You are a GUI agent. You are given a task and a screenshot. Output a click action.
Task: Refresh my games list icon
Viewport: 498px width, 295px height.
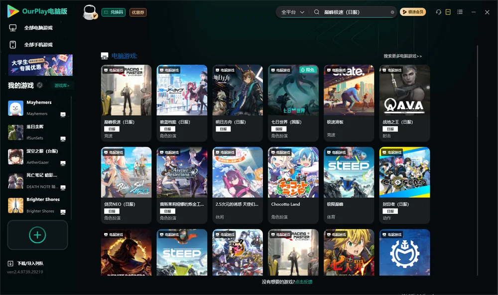[x=40, y=85]
